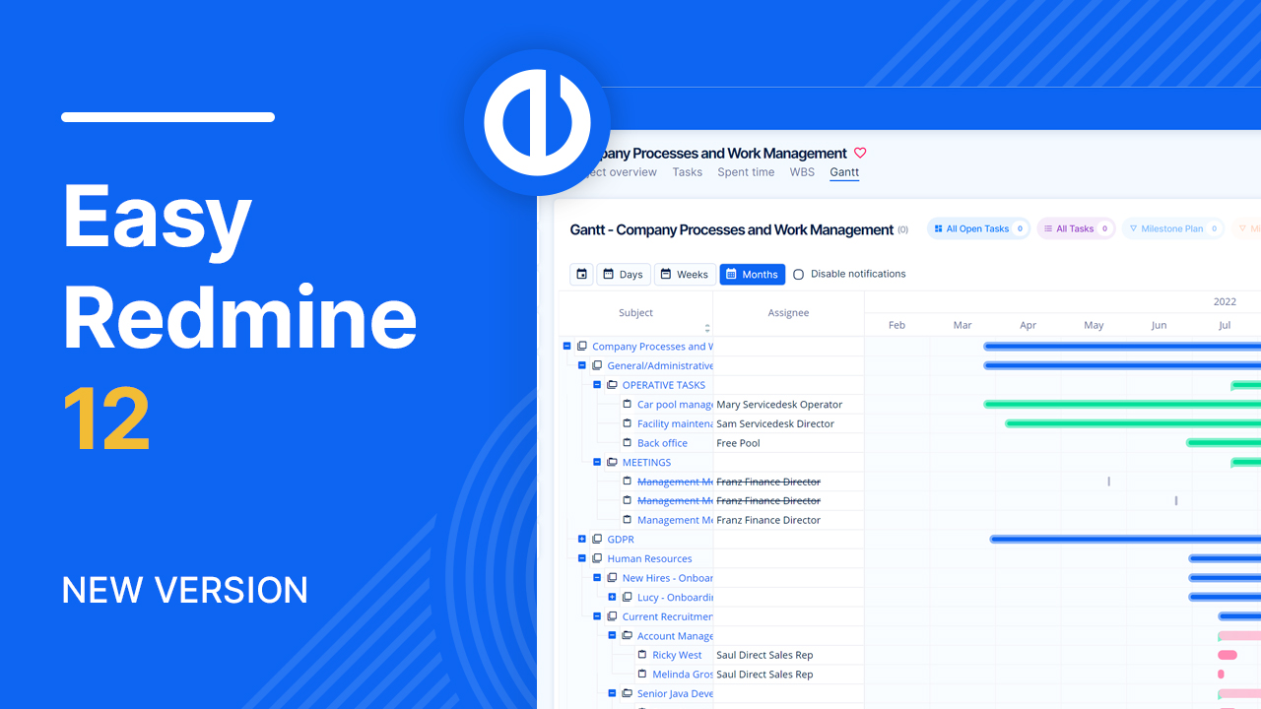Collapse the Human Resources node
This screenshot has height=709, width=1261.
(x=581, y=558)
